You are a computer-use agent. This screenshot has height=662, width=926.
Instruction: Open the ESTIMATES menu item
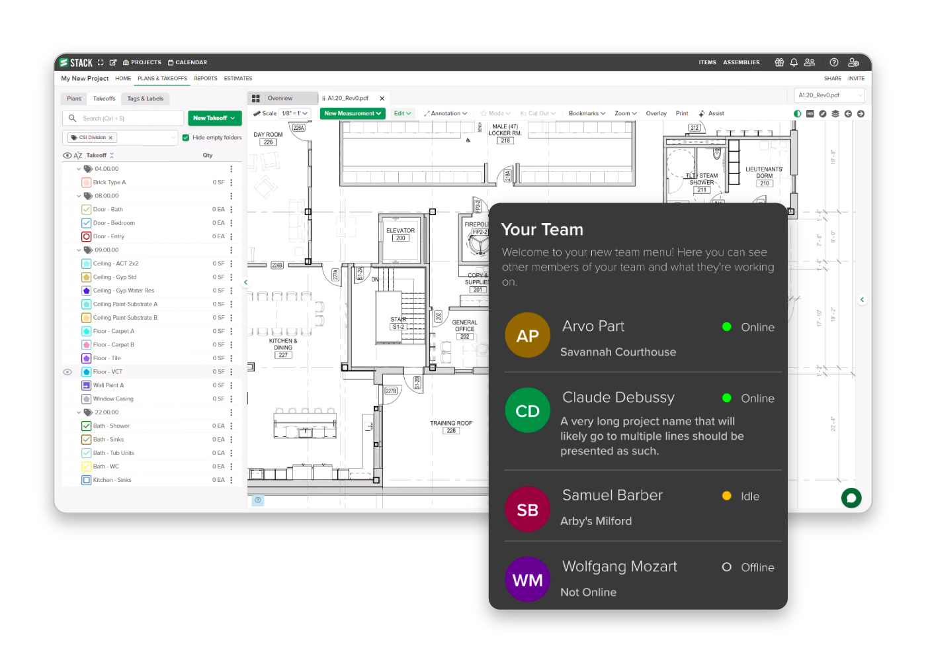click(238, 79)
